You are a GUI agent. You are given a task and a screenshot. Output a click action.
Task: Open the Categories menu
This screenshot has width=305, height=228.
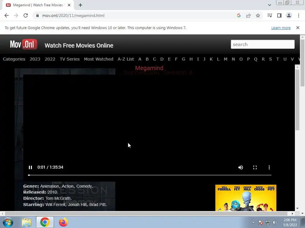coord(14,59)
